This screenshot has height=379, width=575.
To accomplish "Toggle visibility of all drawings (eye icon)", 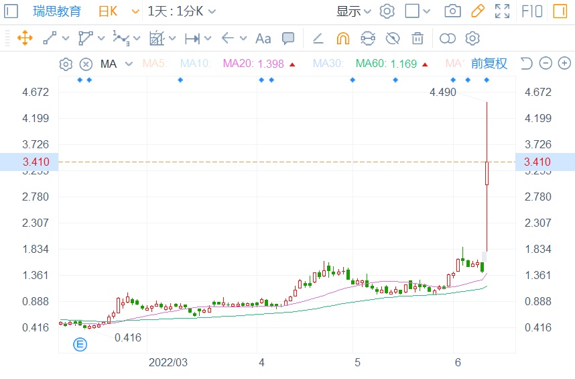I will [393, 38].
